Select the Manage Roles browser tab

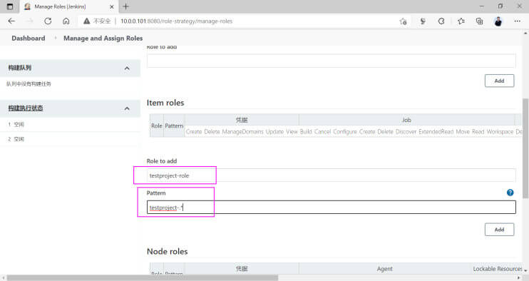point(69,6)
